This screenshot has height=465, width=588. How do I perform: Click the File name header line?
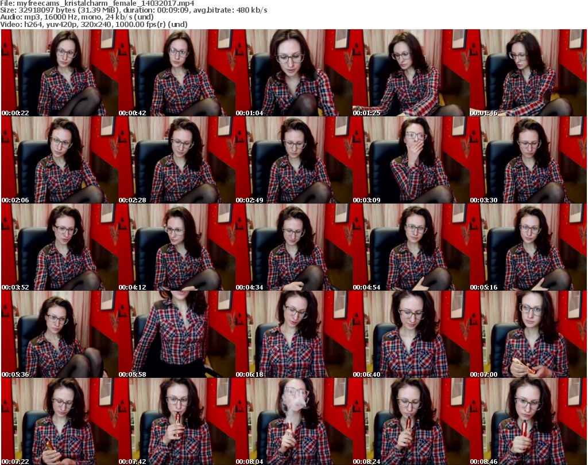[x=97, y=3]
